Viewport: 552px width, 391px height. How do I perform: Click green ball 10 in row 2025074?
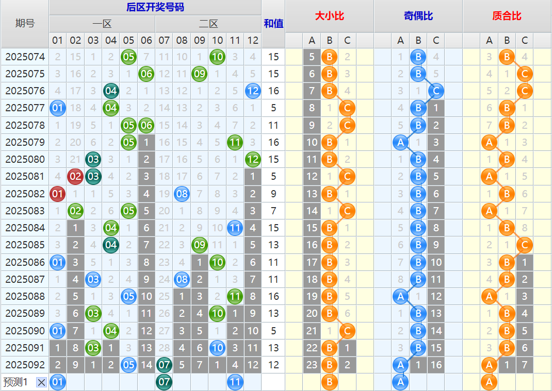[x=217, y=57]
